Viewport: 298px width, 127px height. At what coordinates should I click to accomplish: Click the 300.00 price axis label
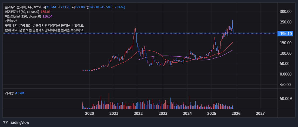286,12
